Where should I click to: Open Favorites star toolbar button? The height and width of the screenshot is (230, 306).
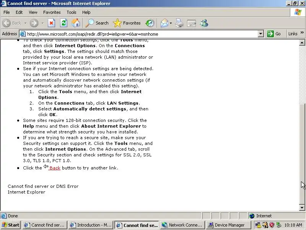tap(127, 23)
